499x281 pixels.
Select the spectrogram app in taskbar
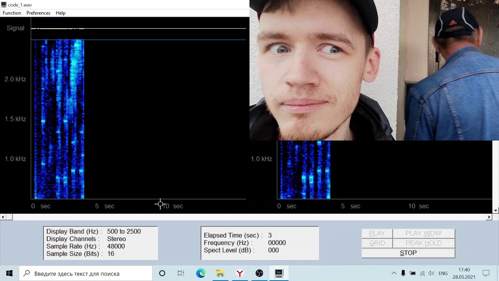point(279,274)
